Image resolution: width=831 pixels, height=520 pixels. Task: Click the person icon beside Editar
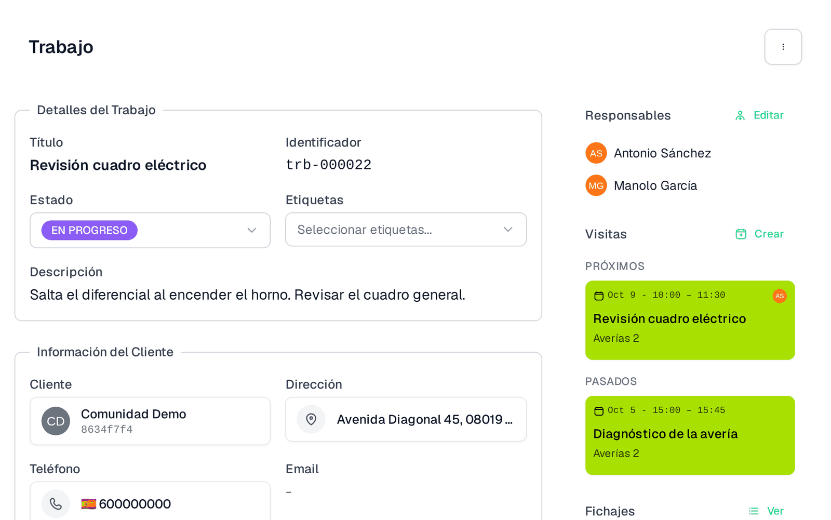[740, 115]
